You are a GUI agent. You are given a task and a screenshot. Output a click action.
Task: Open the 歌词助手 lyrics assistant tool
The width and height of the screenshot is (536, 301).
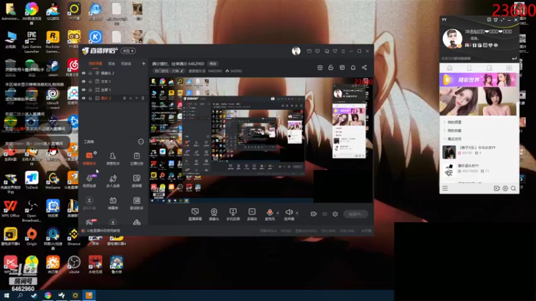[137, 203]
